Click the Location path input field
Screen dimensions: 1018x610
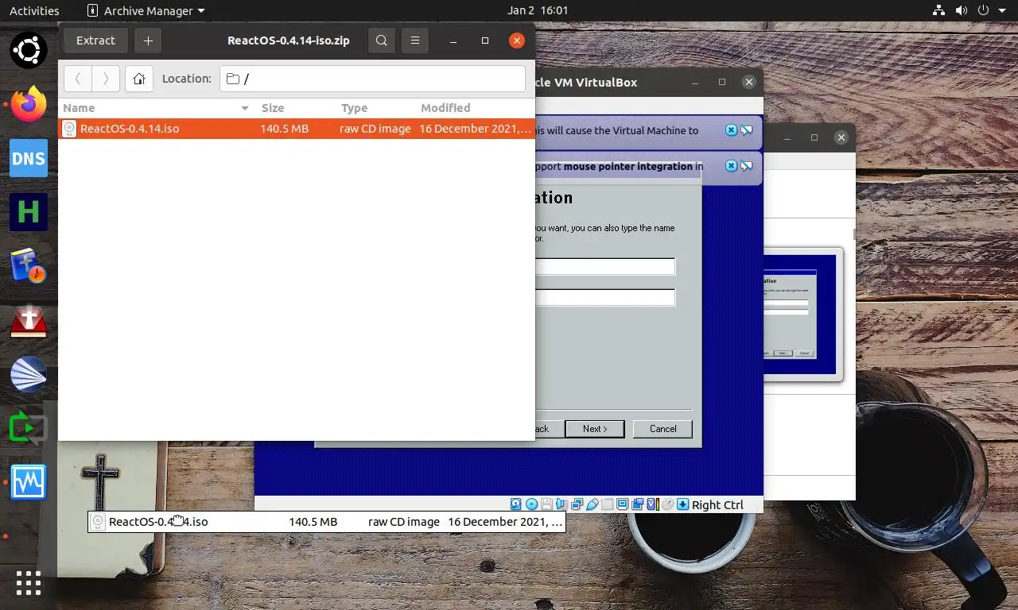coord(372,79)
